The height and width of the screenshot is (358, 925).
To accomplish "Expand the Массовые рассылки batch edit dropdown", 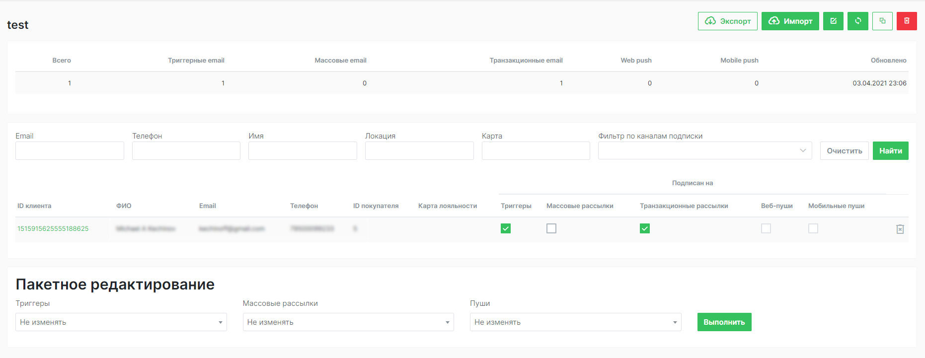I will [348, 322].
